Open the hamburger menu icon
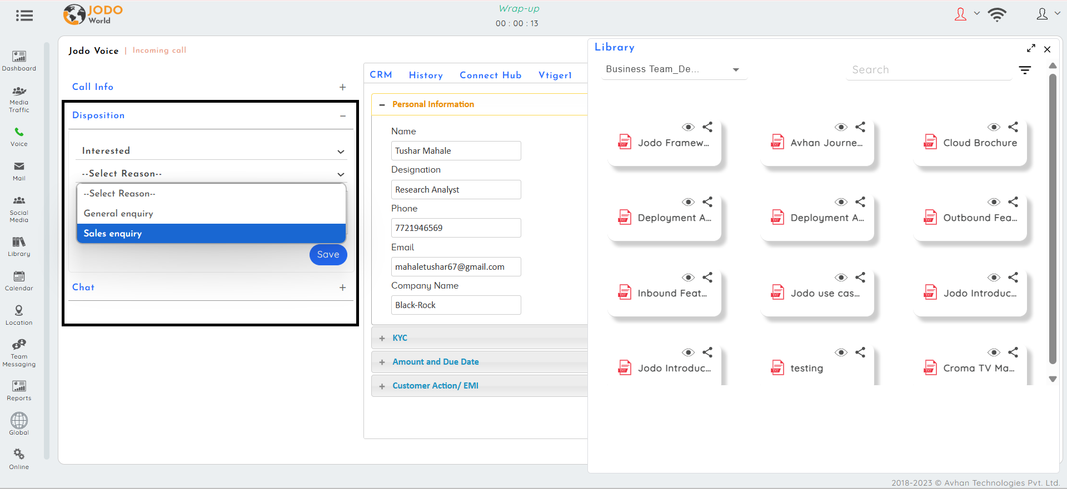 coord(24,16)
